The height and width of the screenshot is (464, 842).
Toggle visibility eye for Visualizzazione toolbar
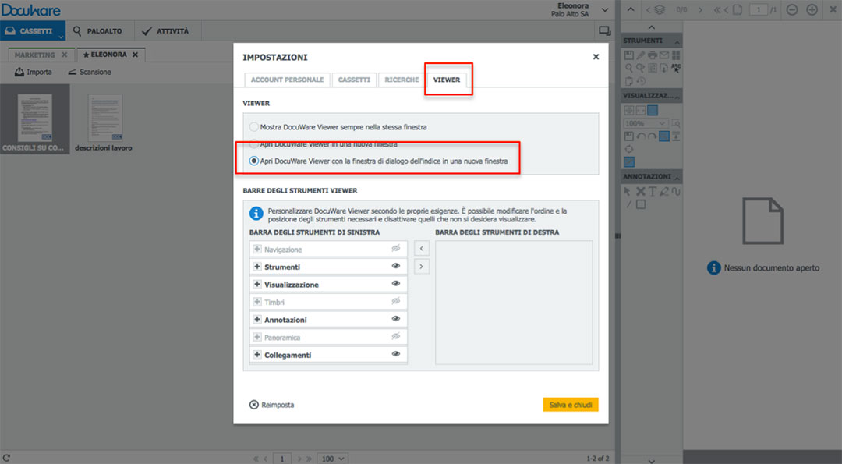click(396, 284)
